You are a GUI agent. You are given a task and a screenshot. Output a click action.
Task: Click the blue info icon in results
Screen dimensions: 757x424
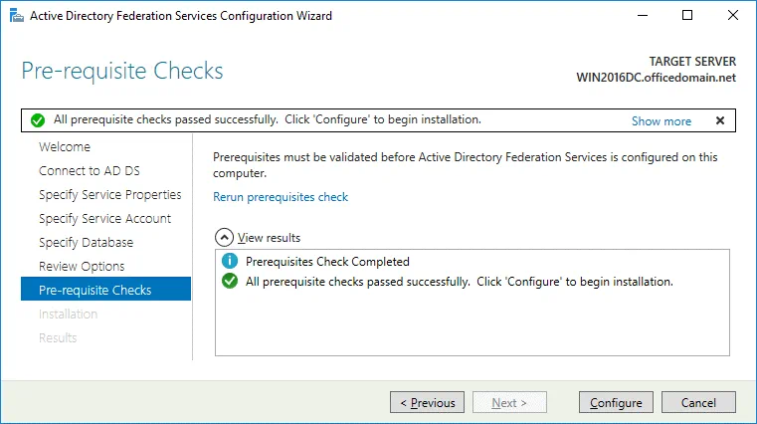(230, 263)
